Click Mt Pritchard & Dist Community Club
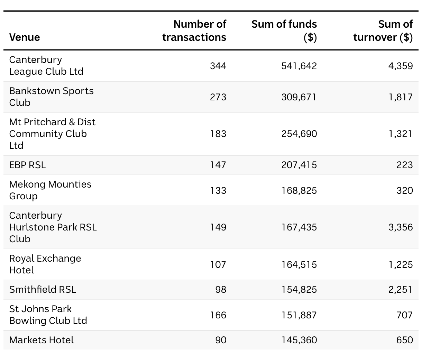The height and width of the screenshot is (353, 422). coord(52,134)
